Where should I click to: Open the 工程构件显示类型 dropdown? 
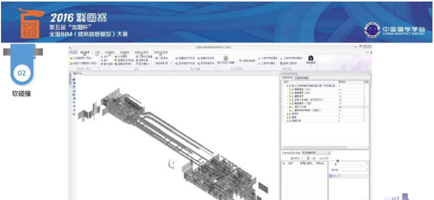(x=316, y=153)
